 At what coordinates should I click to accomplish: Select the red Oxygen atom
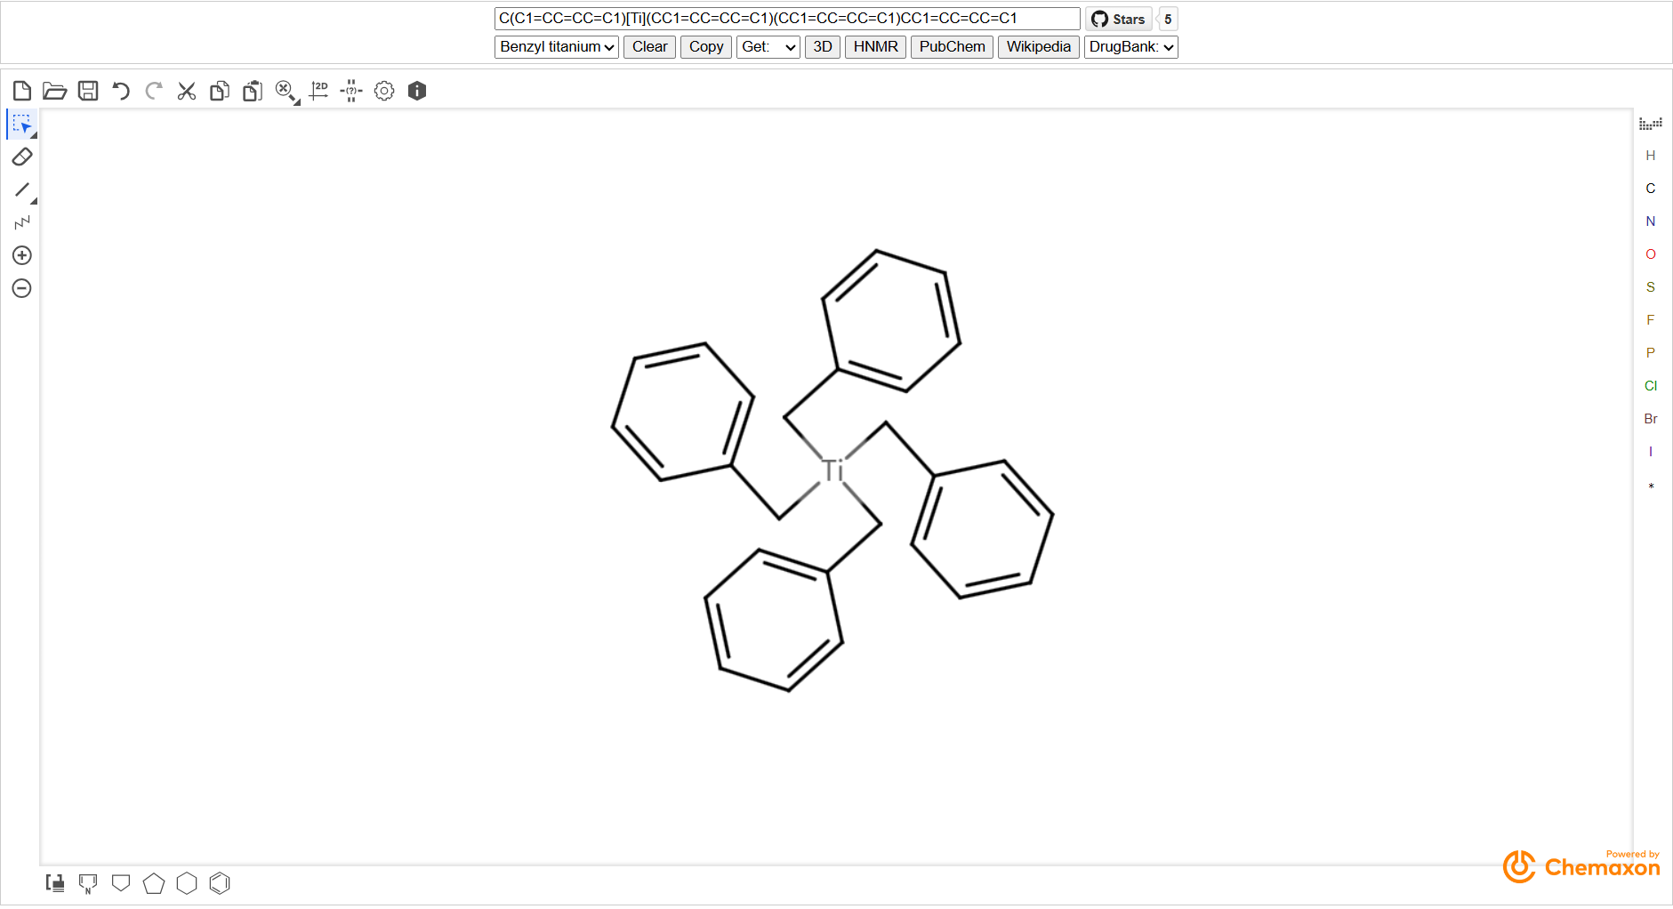1651,254
